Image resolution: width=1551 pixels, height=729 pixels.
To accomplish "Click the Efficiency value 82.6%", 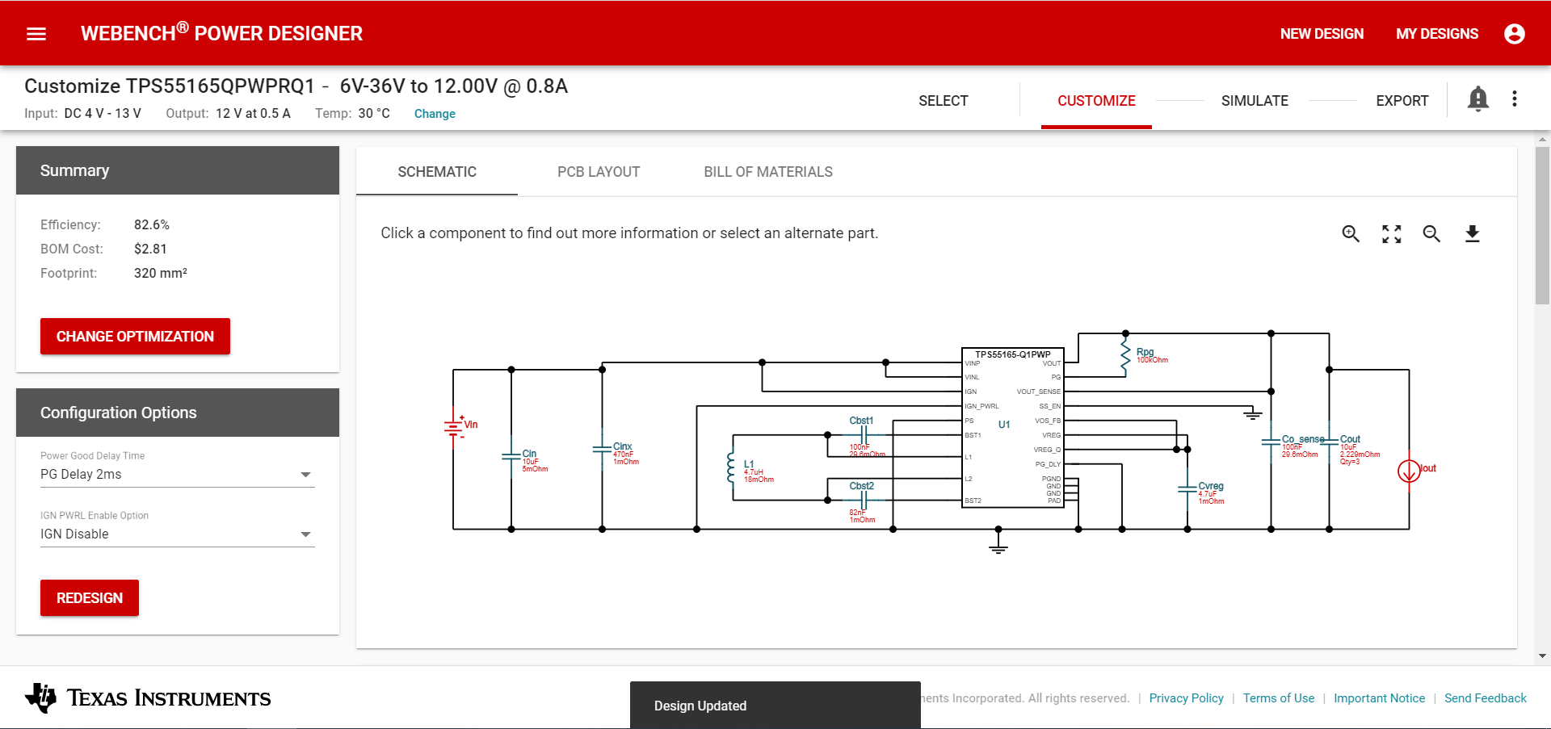I will pos(152,225).
